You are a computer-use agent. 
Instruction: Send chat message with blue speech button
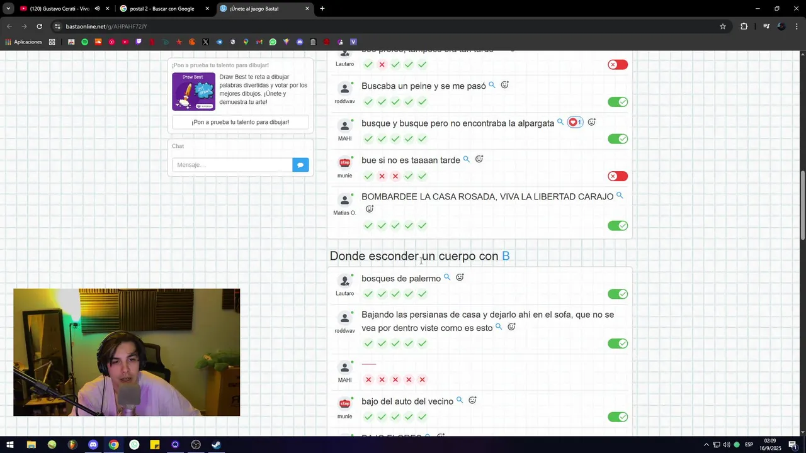pos(300,165)
